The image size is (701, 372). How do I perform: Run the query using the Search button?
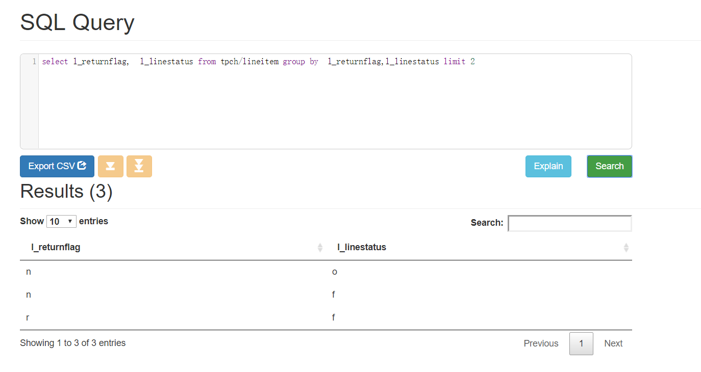tap(609, 166)
